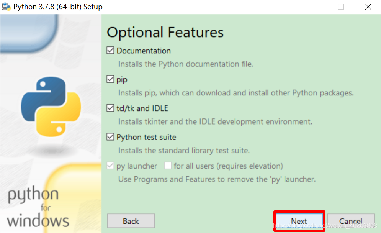Click the 'Use Programs and Features' note text

(x=217, y=179)
